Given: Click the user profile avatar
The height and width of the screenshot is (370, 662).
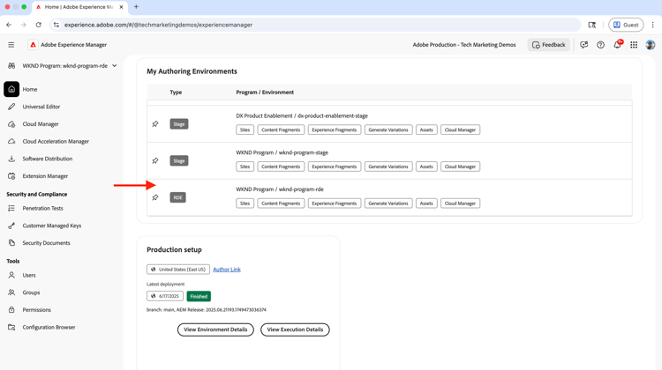Looking at the screenshot, I should 651,45.
